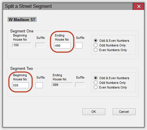Image resolution: width=147 pixels, height=130 pixels.
Task: Close the Split a Street Segment dialog
Action: point(139,6)
